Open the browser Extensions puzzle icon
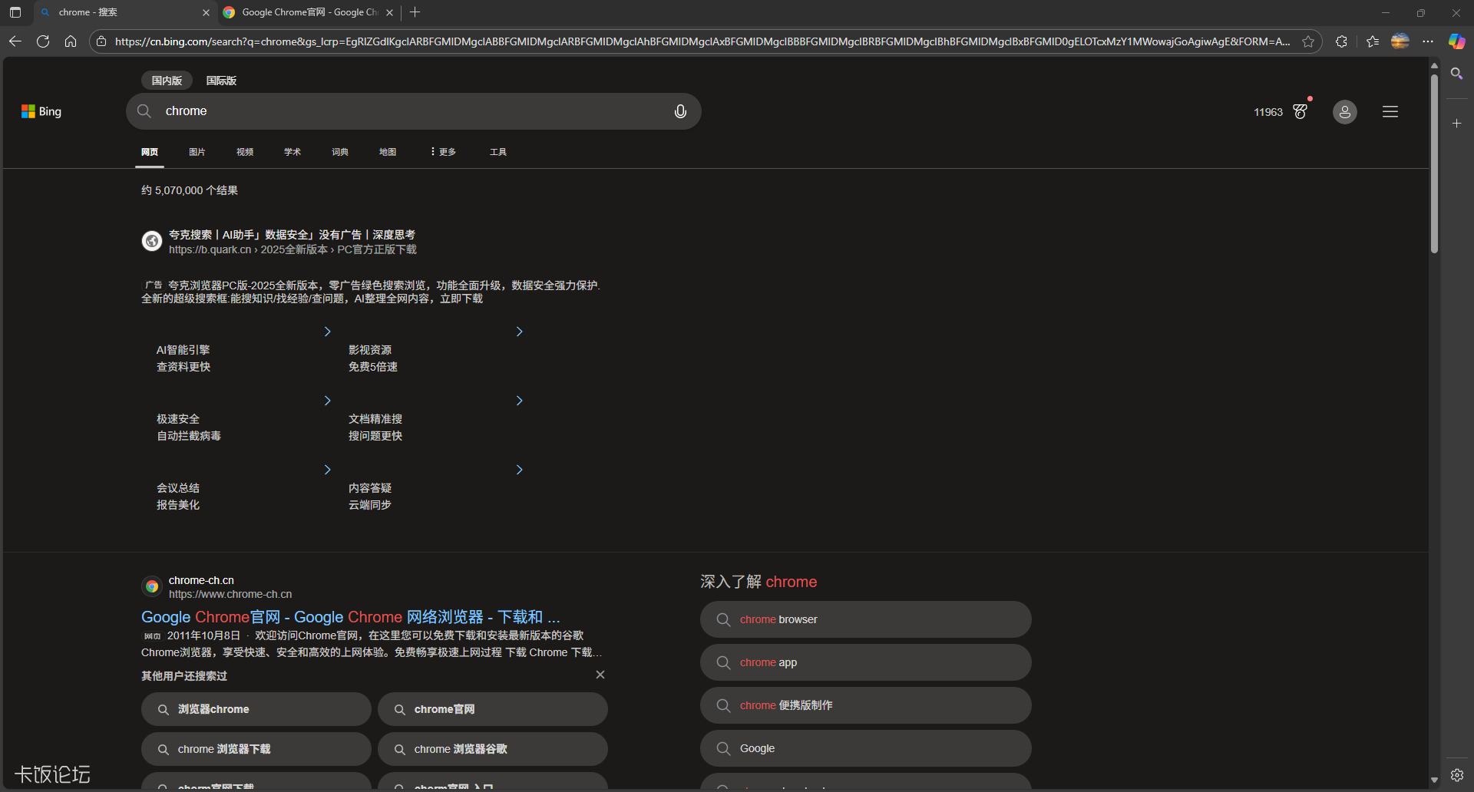 point(1342,41)
